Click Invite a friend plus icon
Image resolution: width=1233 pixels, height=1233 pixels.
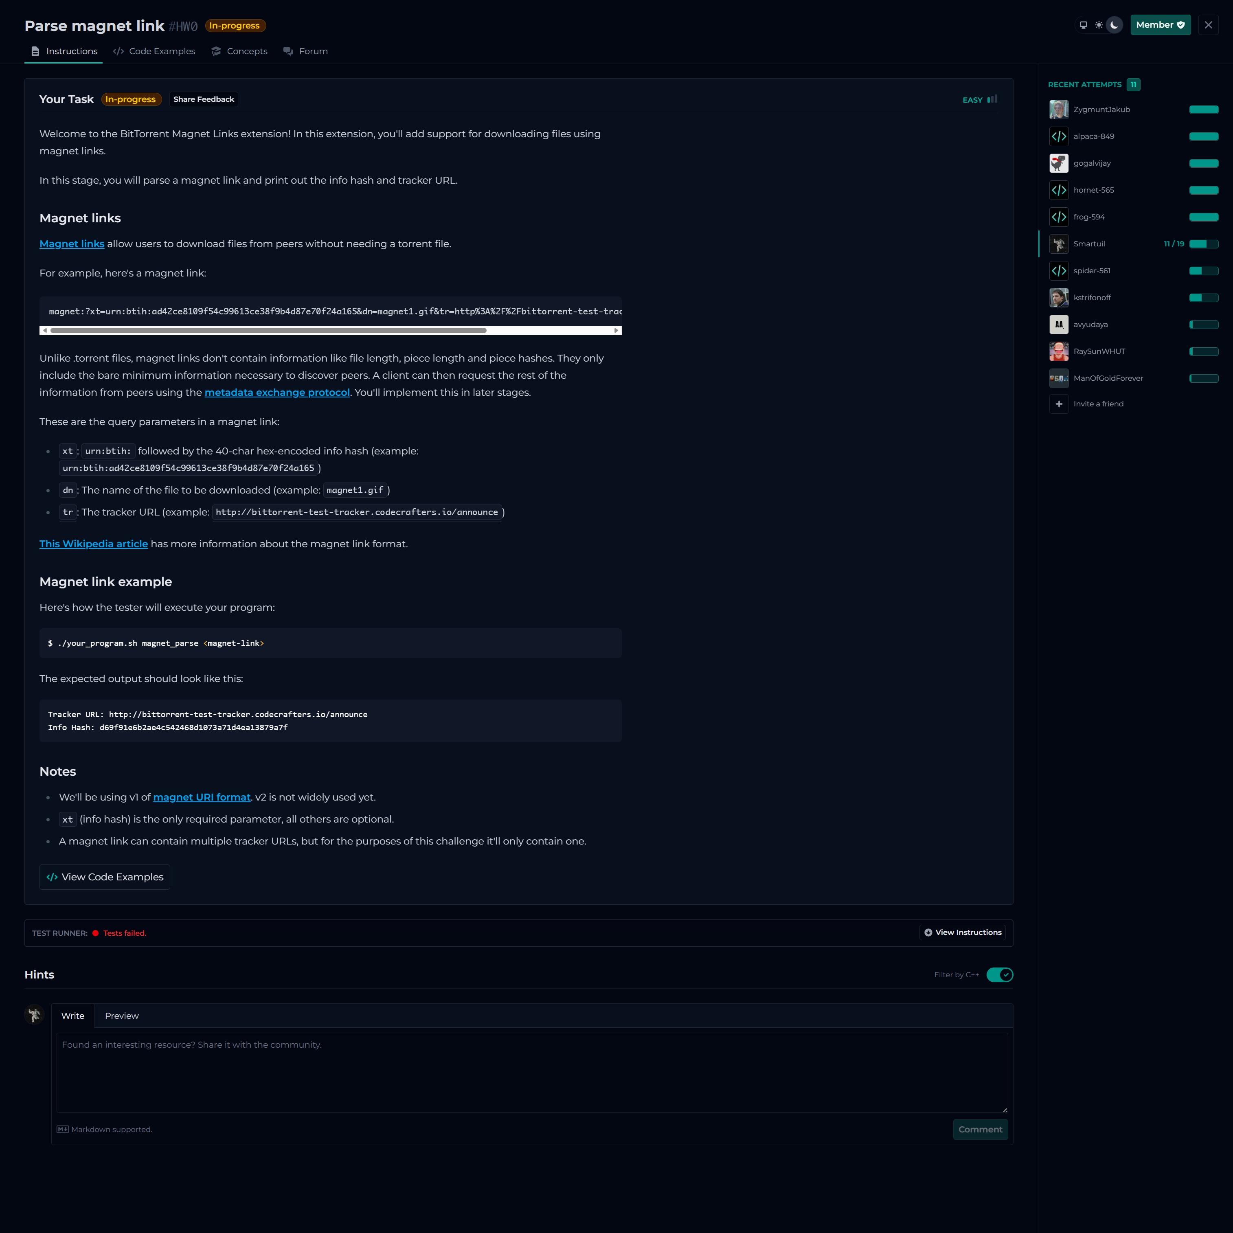click(1059, 404)
